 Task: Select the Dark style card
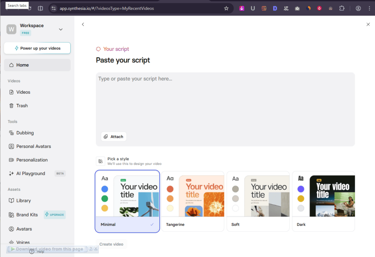323,201
